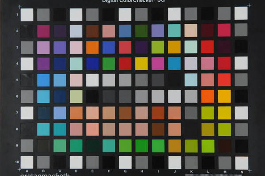Click the top-left registration crosshair mark
The image size is (265, 176).
coord(19,7)
